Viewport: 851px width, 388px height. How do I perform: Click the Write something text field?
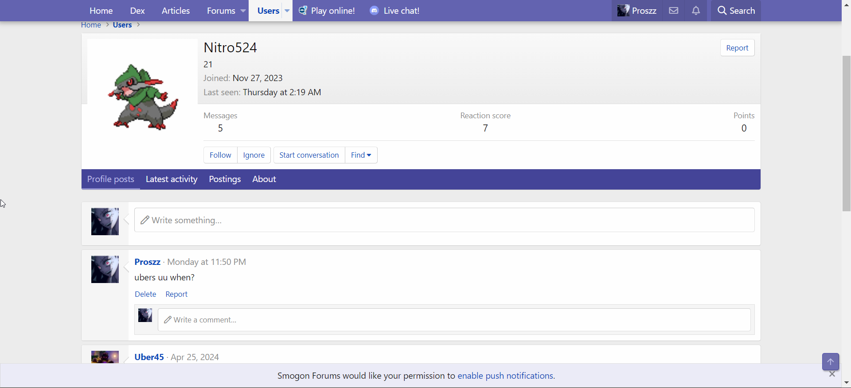444,220
